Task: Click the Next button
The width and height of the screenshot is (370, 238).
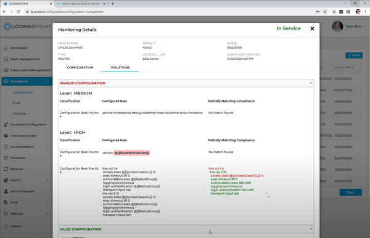Action: [x=350, y=192]
